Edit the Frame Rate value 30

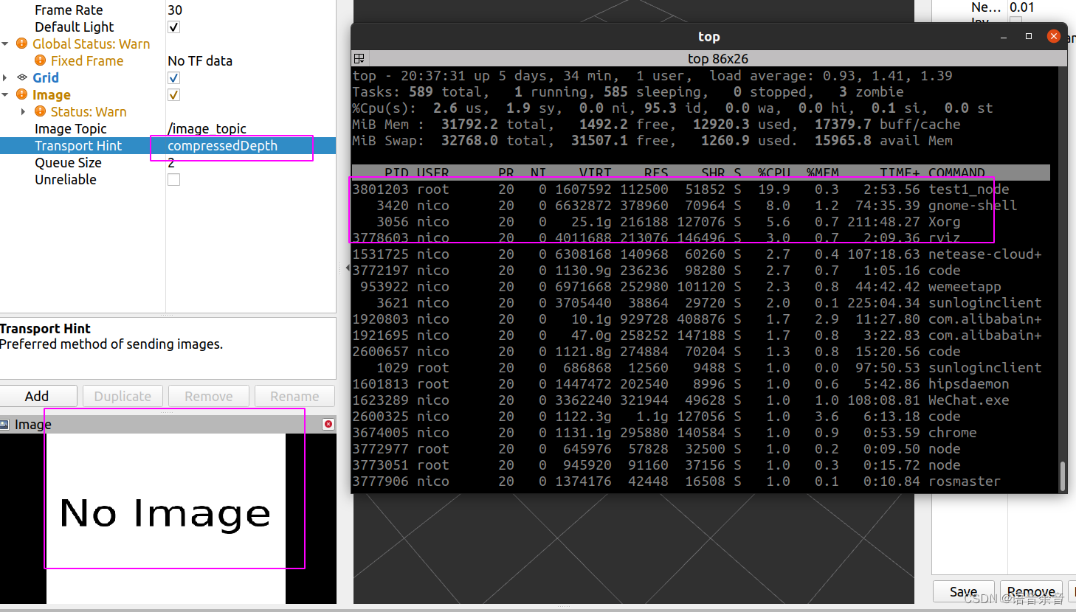tap(251, 10)
